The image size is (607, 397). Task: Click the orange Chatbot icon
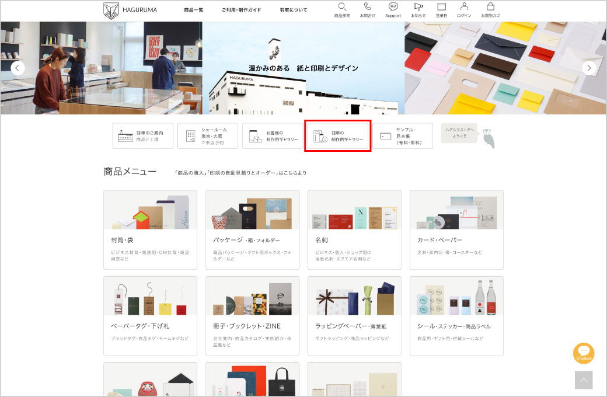pos(584,353)
